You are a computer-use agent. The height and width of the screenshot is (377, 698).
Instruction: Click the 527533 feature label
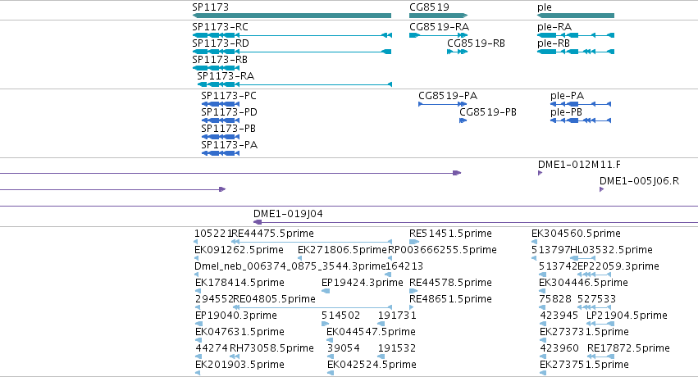596,299
